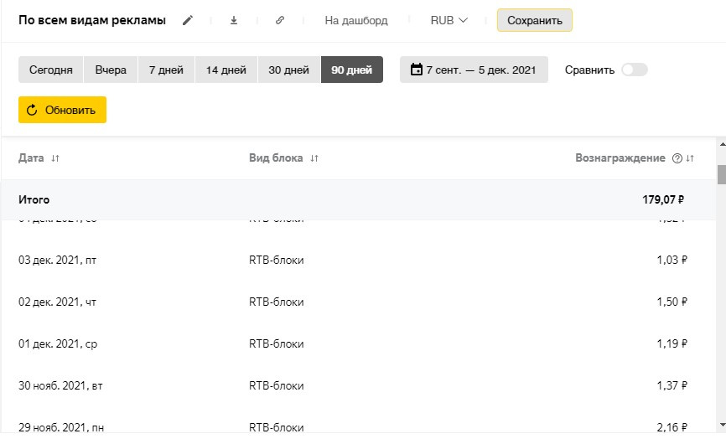Click the vertical scrollbar thumb
This screenshot has height=444, width=726.
[x=721, y=174]
